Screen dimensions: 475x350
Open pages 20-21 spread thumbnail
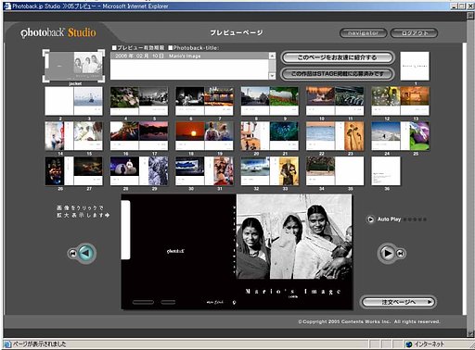pyautogui.click(x=270, y=136)
